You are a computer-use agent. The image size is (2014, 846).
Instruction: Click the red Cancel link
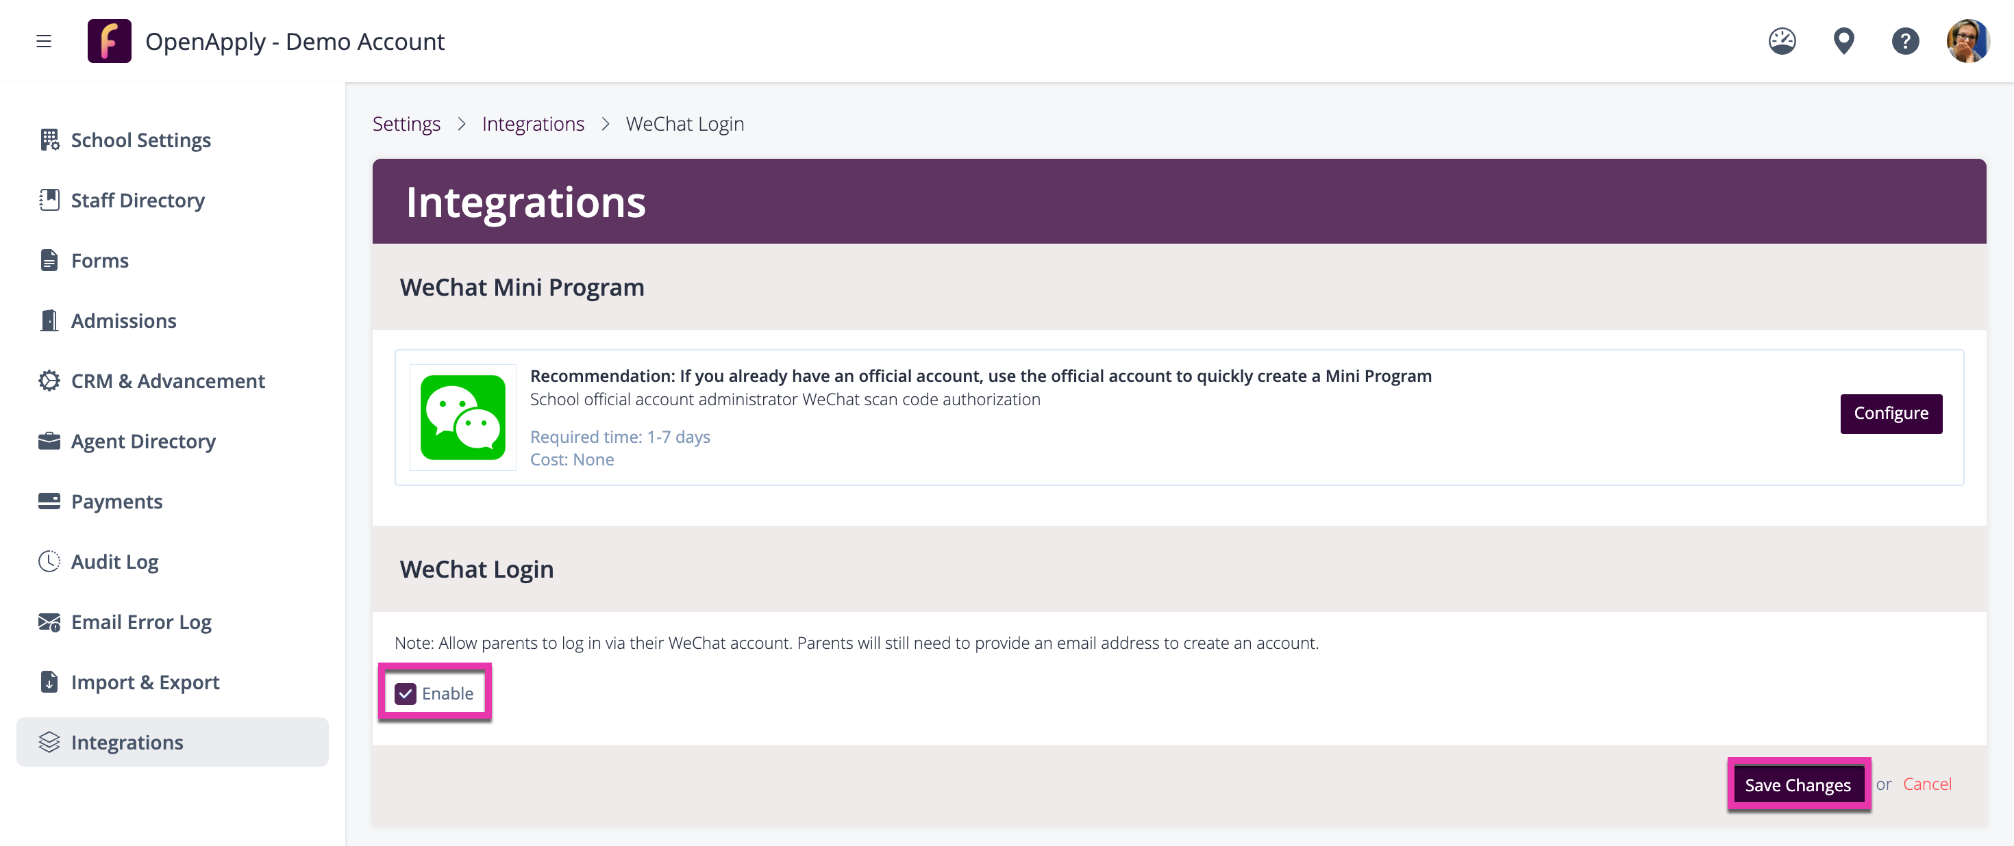click(x=1926, y=784)
